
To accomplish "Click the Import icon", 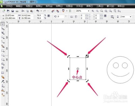I will (x=53, y=11).
